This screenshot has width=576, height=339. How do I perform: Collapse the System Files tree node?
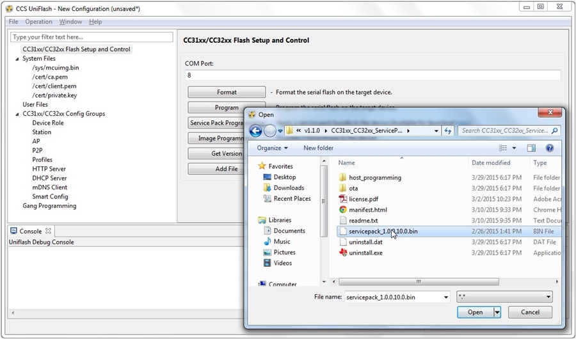[x=17, y=59]
